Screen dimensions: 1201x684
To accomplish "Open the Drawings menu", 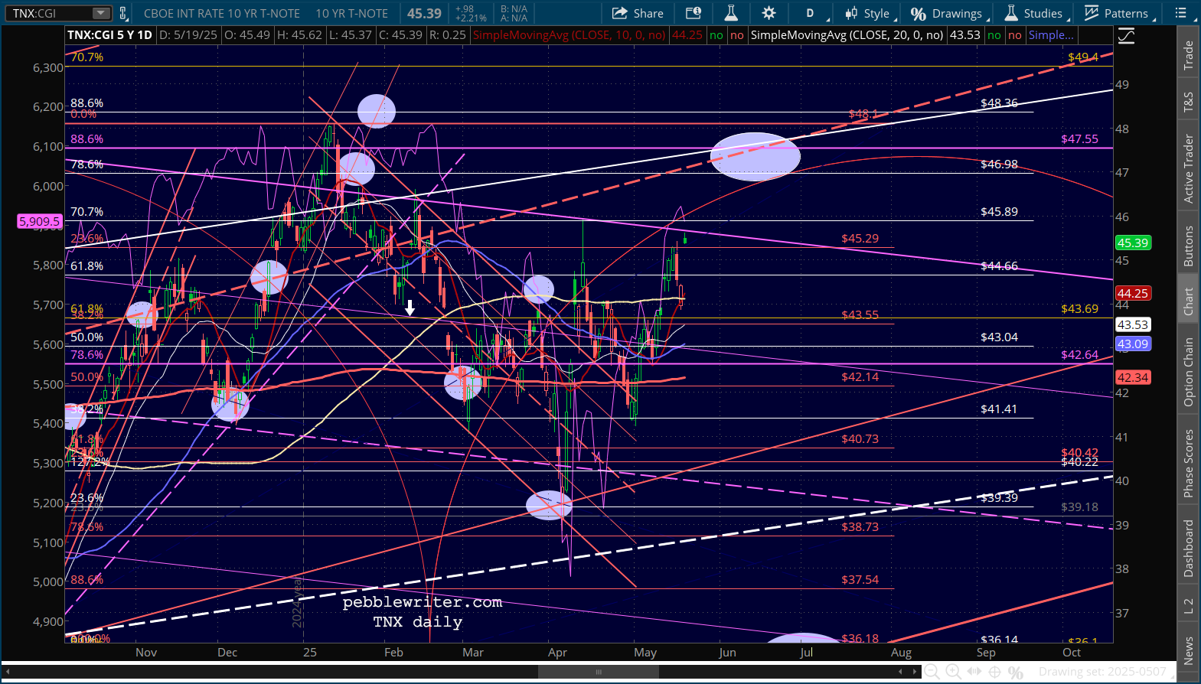I will pos(948,13).
